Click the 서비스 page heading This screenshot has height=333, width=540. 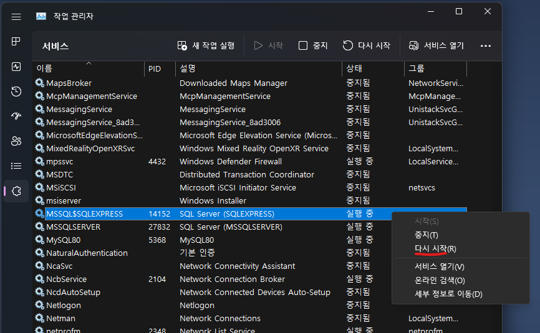coord(55,46)
